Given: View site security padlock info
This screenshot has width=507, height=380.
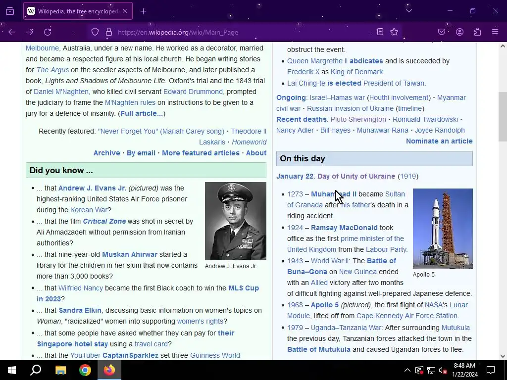Looking at the screenshot, I should 109,32.
